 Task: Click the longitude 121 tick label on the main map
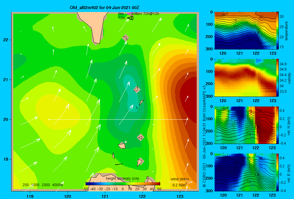105,196
